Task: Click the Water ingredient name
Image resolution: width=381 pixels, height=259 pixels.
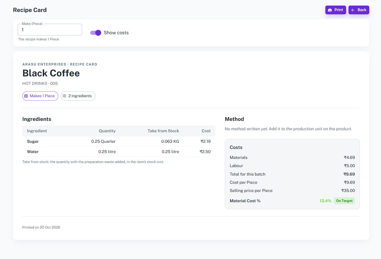Action: [x=33, y=152]
